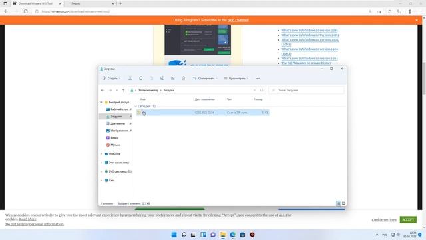Image resolution: width=426 pixels, height=240 pixels.
Task: Expand the Сеть tree node
Action: point(101,181)
